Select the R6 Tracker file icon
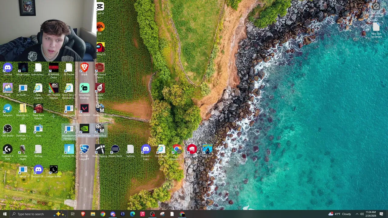The width and height of the screenshot is (388, 218). coord(69,69)
